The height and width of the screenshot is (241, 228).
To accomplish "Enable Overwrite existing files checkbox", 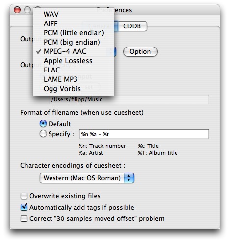I will (x=24, y=196).
